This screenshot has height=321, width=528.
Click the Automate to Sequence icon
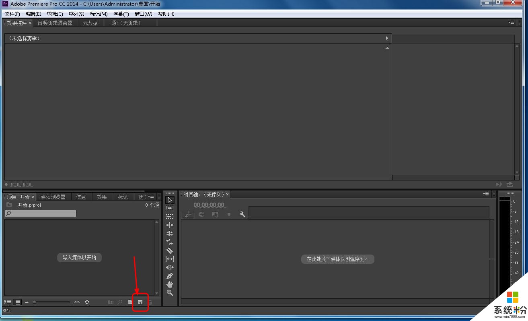111,302
